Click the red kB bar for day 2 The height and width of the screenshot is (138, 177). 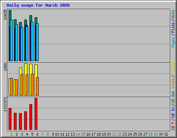[15, 121]
